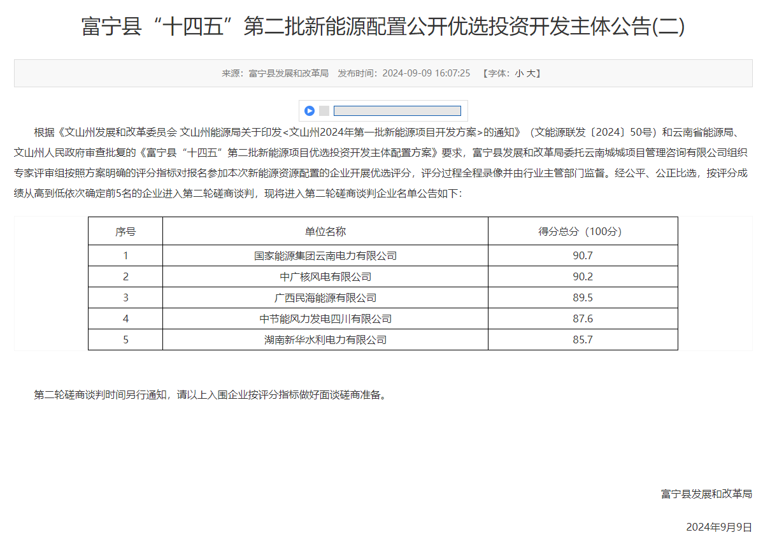The height and width of the screenshot is (544, 763).
Task: Click serial number 5 cell
Action: [x=125, y=340]
